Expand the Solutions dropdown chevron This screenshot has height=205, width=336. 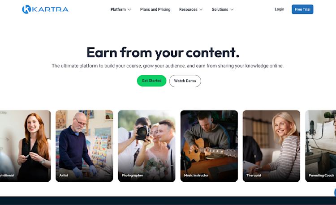pos(232,10)
